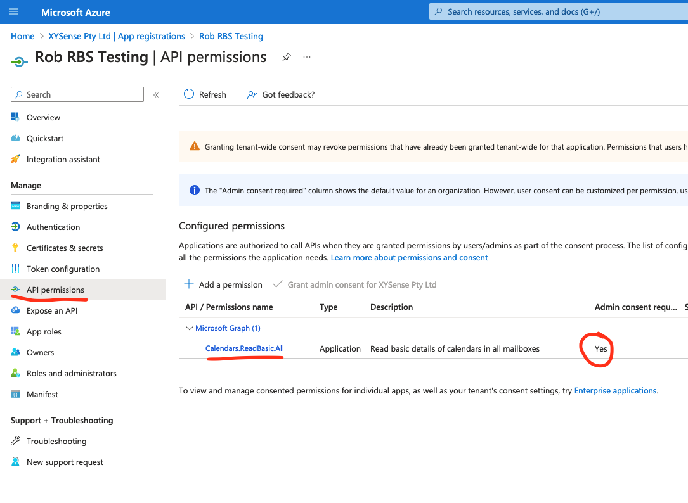The image size is (688, 503).
Task: Click the Type column header
Action: click(328, 307)
